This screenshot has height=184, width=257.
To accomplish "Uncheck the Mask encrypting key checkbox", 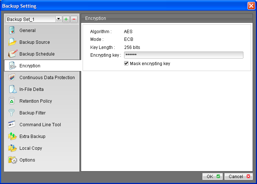I will coord(126,64).
